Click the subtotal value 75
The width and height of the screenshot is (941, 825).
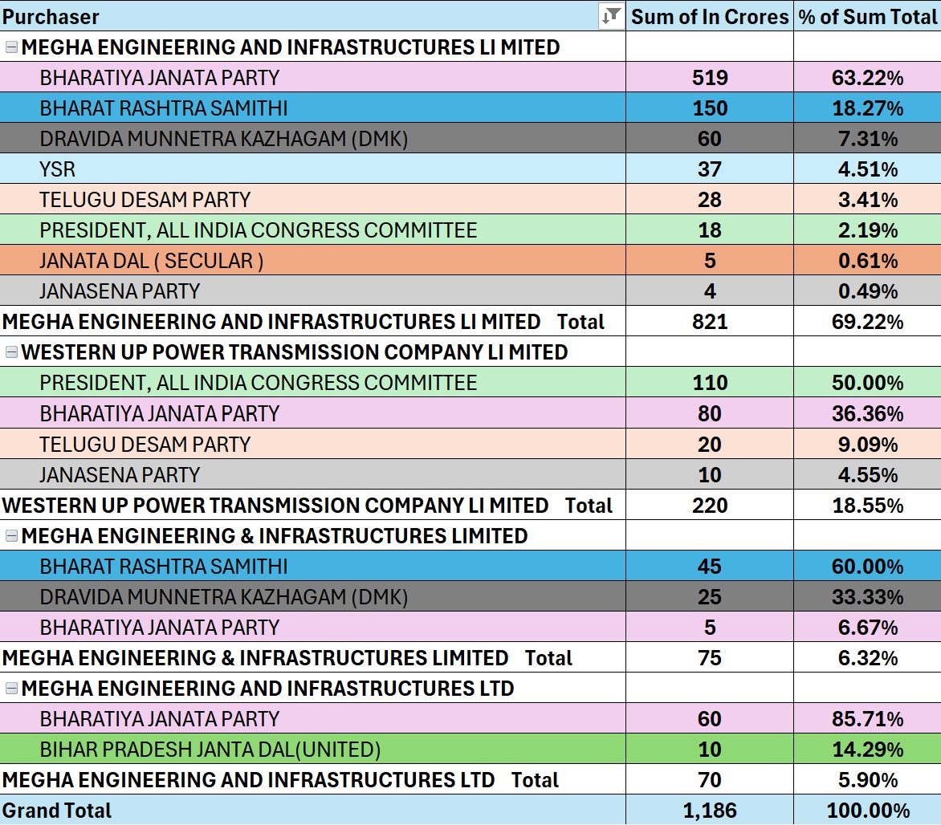coord(709,657)
